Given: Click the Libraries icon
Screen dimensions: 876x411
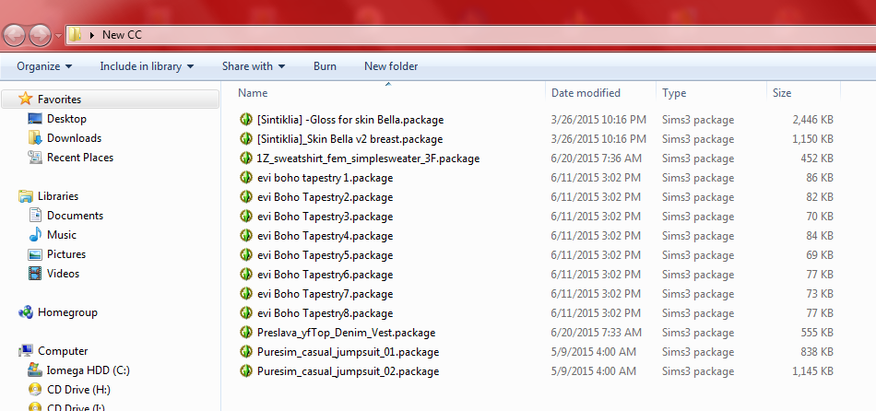Looking at the screenshot, I should pos(25,196).
